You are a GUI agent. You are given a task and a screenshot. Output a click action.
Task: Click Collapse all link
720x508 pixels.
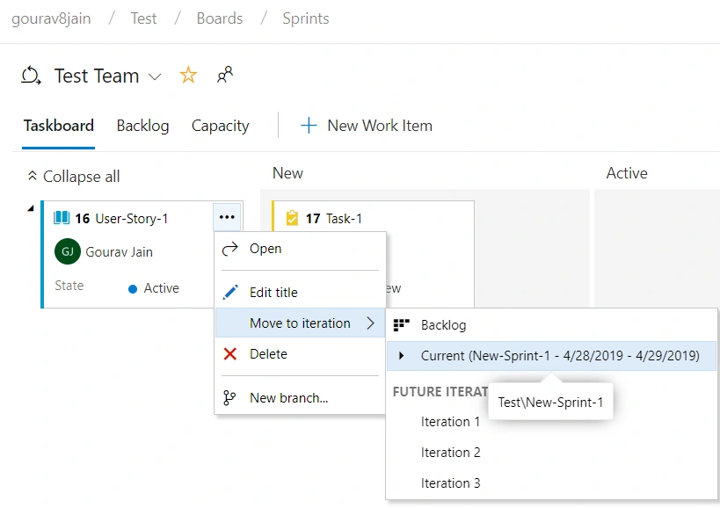click(x=74, y=176)
